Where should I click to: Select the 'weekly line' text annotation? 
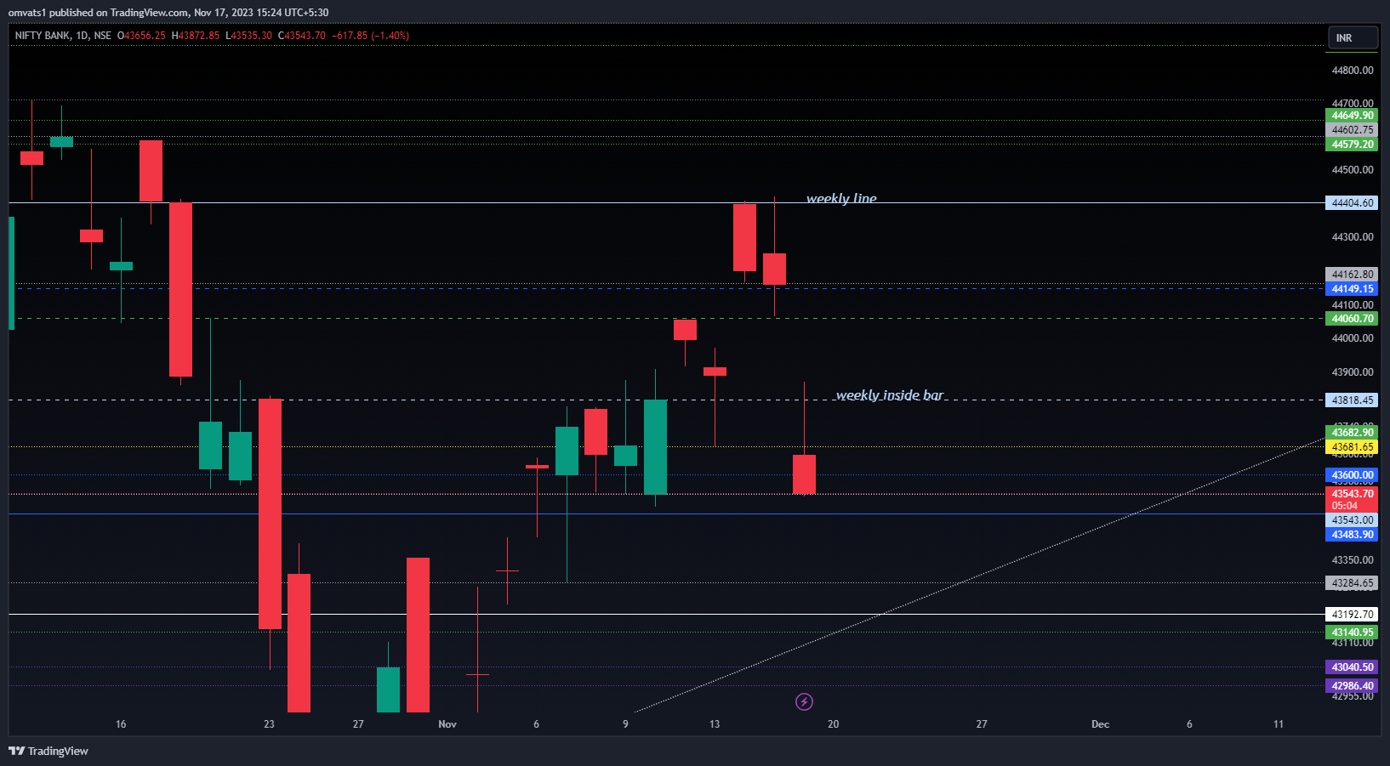tap(841, 198)
